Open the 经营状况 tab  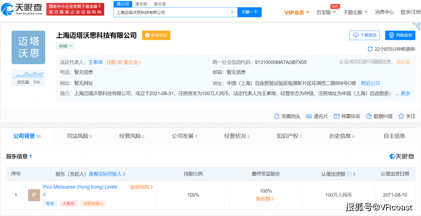click(x=236, y=136)
